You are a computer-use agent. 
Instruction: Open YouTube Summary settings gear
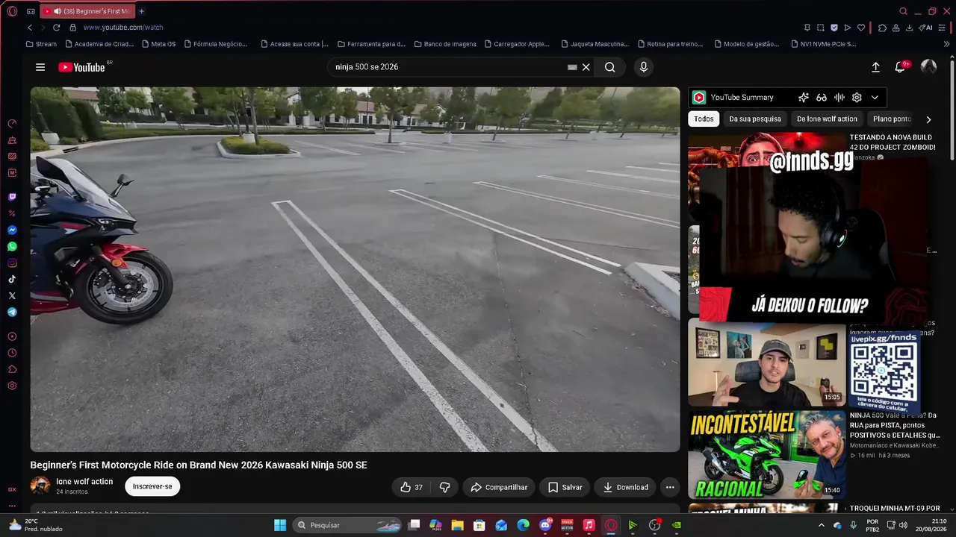(x=857, y=98)
